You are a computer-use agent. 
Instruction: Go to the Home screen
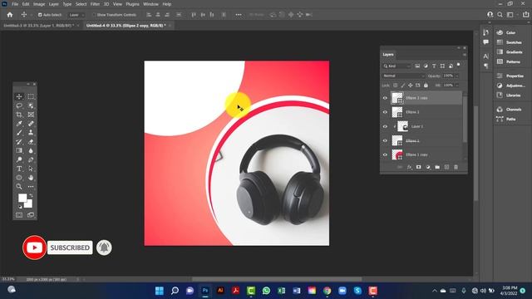tap(10, 15)
